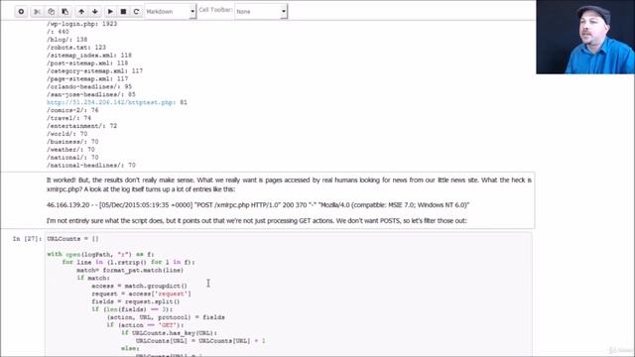Image resolution: width=635 pixels, height=357 pixels.
Task: Cut the selected cell with the scissors icon
Action: [x=37, y=12]
